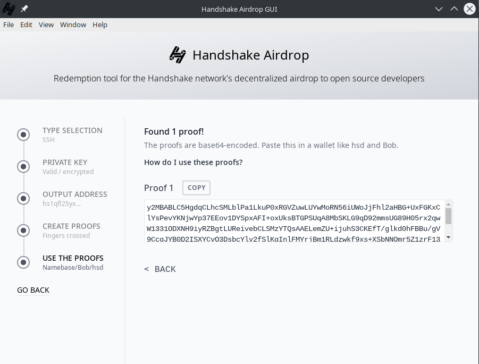479x364 pixels.
Task: Select the Output Address step circle
Action: point(23,198)
